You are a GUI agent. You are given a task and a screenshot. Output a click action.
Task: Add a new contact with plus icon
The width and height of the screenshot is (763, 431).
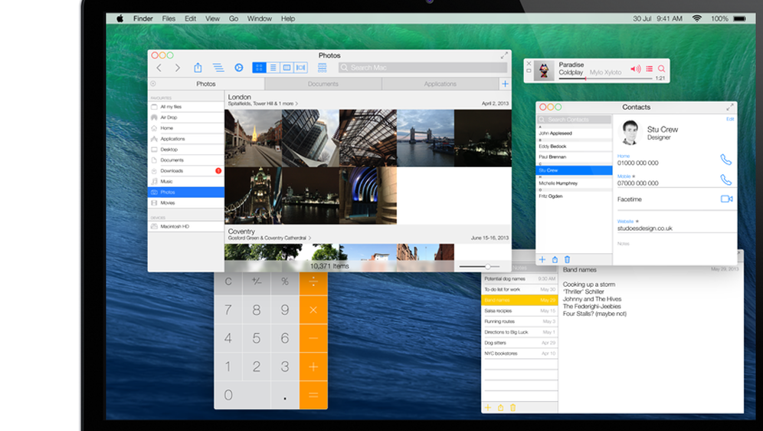pos(542,259)
